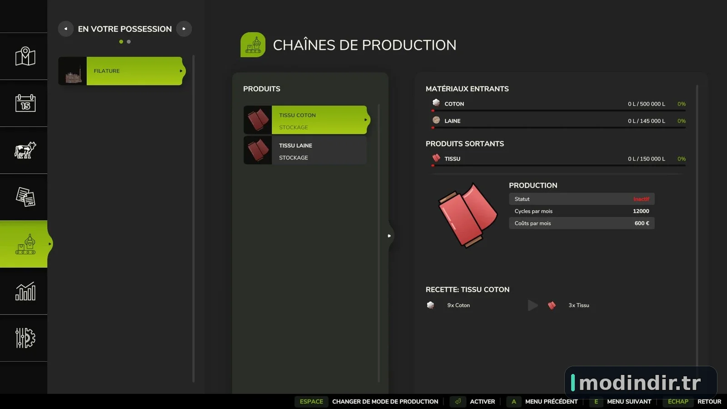Open the animals cow icon

(x=25, y=150)
